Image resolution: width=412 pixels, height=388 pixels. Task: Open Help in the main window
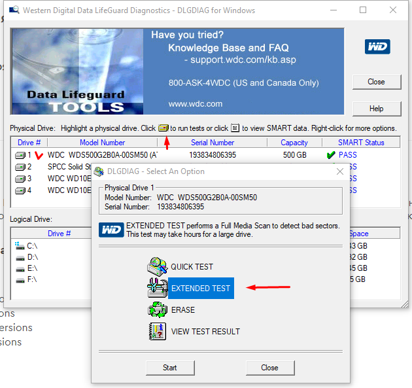click(x=377, y=109)
